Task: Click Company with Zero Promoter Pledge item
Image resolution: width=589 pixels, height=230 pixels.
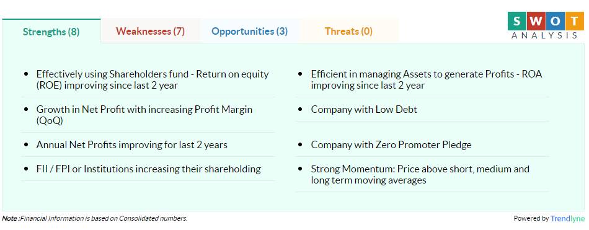Action: (422, 144)
